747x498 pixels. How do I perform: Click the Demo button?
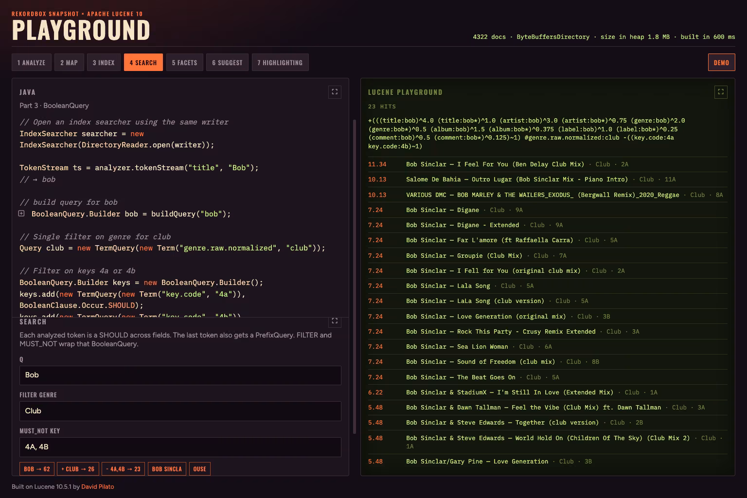721,62
